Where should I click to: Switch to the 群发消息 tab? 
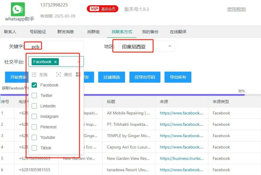pyautogui.click(x=66, y=32)
